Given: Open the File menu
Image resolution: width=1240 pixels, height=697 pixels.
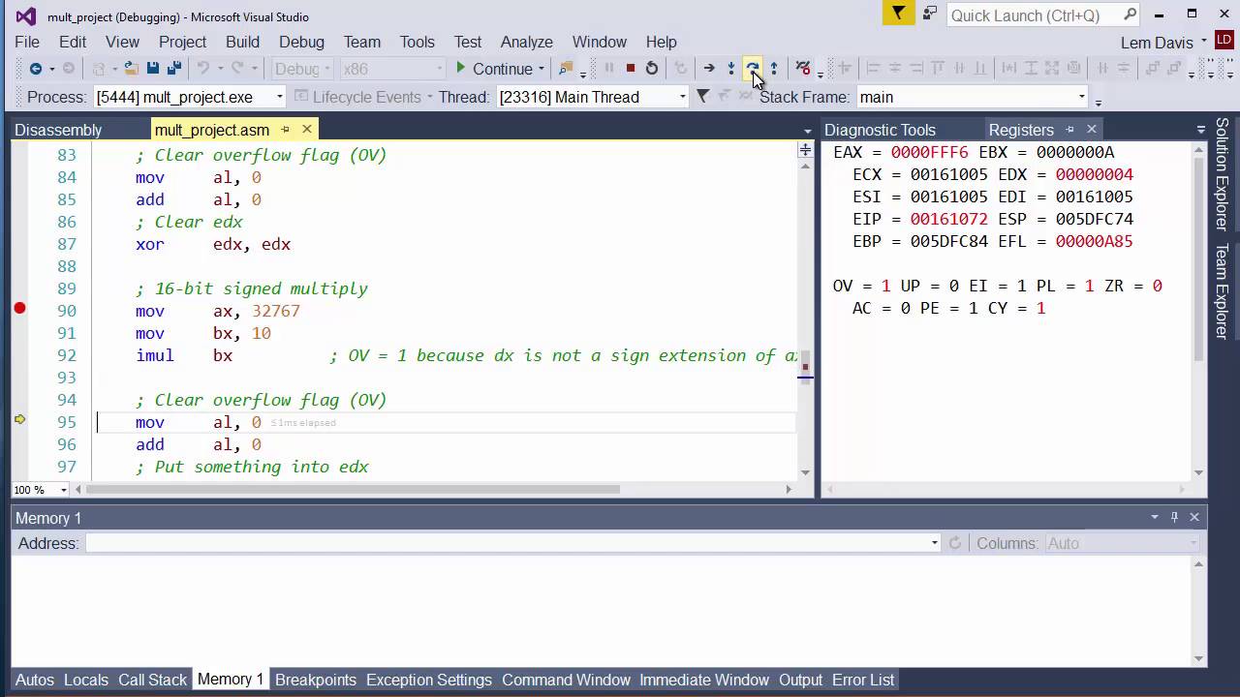Looking at the screenshot, I should pyautogui.click(x=27, y=42).
